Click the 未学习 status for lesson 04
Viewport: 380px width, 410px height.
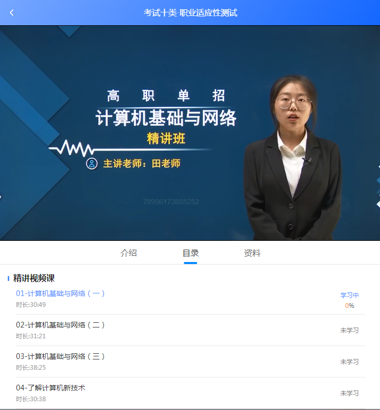(349, 393)
